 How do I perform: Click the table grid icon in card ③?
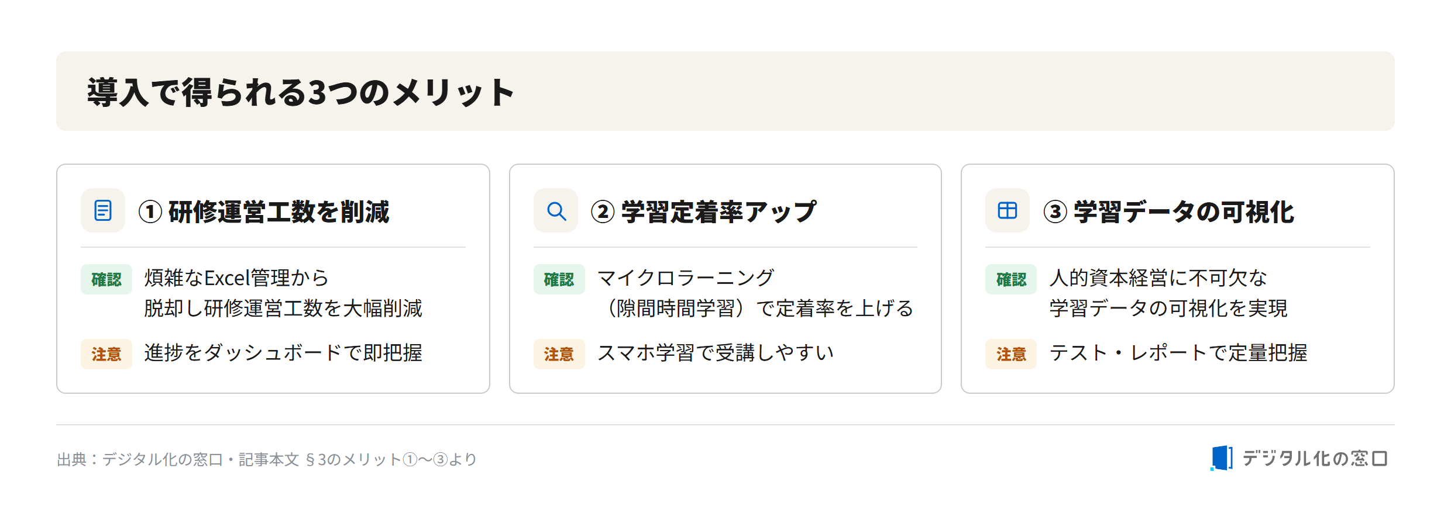coord(1008,210)
